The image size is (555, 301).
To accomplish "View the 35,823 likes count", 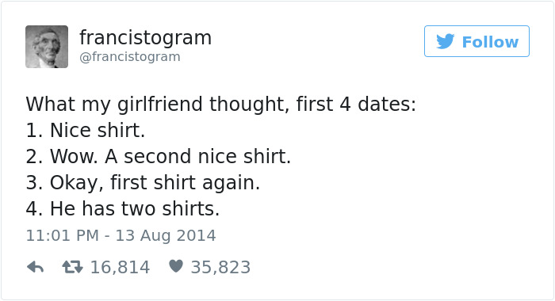I will click(220, 268).
